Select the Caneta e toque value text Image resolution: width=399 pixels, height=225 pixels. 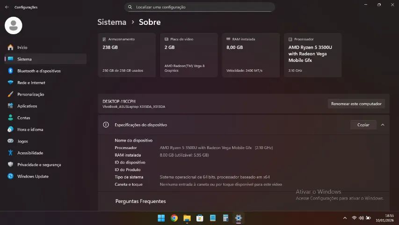click(221, 184)
